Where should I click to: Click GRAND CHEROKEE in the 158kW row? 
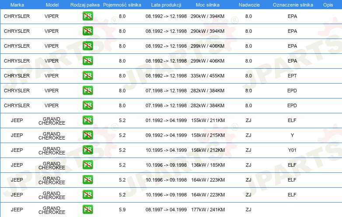click(52, 136)
